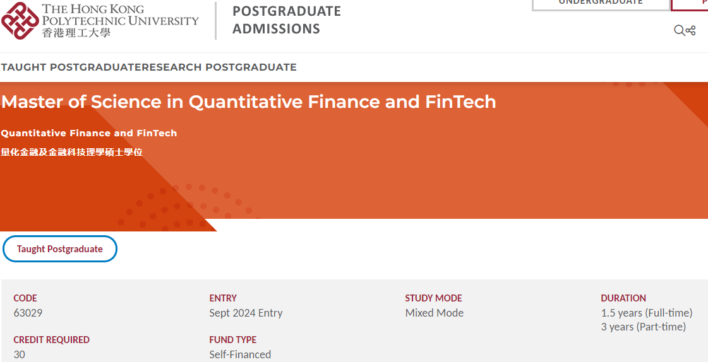Select the Chinese programme name text

click(x=71, y=152)
